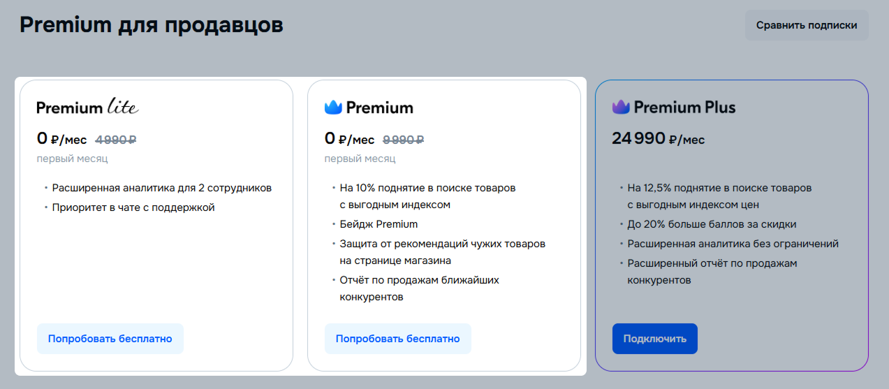The height and width of the screenshot is (389, 889).
Task: Click the Premium lite logo heading
Action: click(x=87, y=108)
